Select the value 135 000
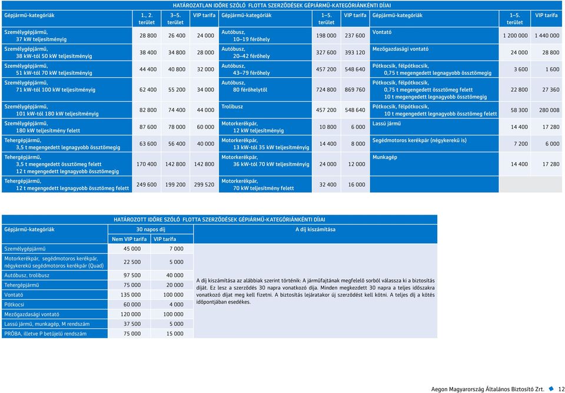The image size is (565, 393). pyautogui.click(x=131, y=295)
